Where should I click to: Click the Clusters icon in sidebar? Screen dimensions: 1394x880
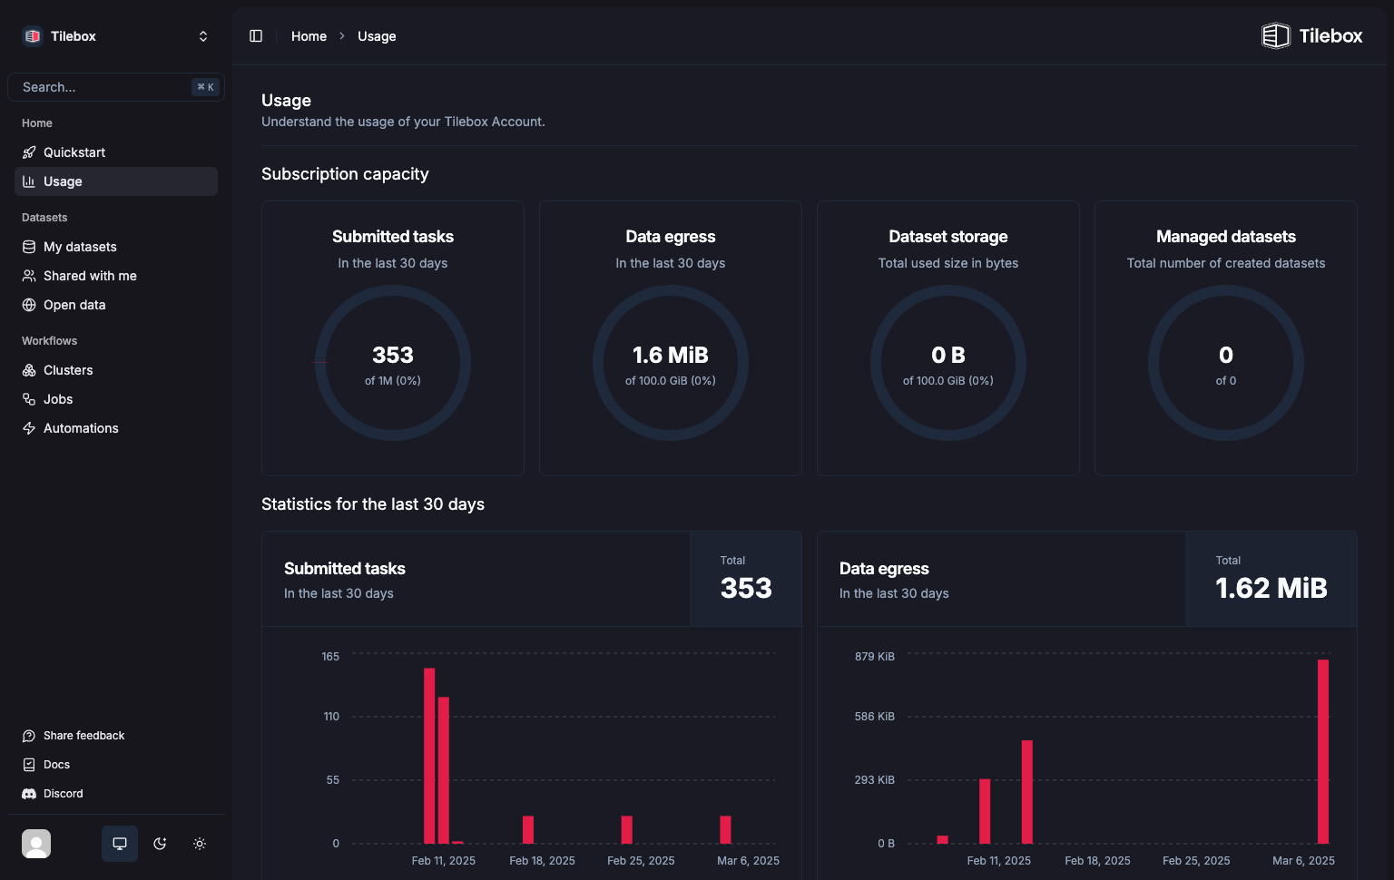click(29, 370)
